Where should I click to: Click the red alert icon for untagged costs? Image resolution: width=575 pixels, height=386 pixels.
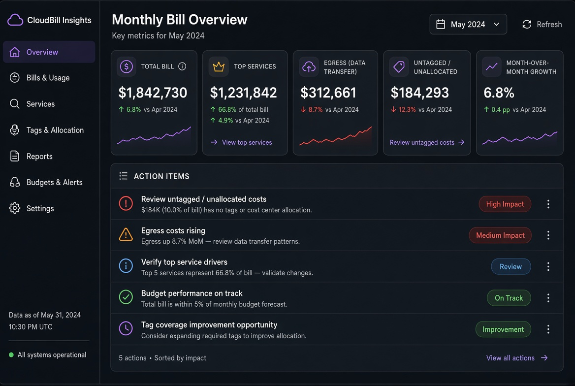click(126, 203)
